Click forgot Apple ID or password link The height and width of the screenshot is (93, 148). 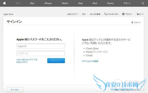(x=27, y=61)
